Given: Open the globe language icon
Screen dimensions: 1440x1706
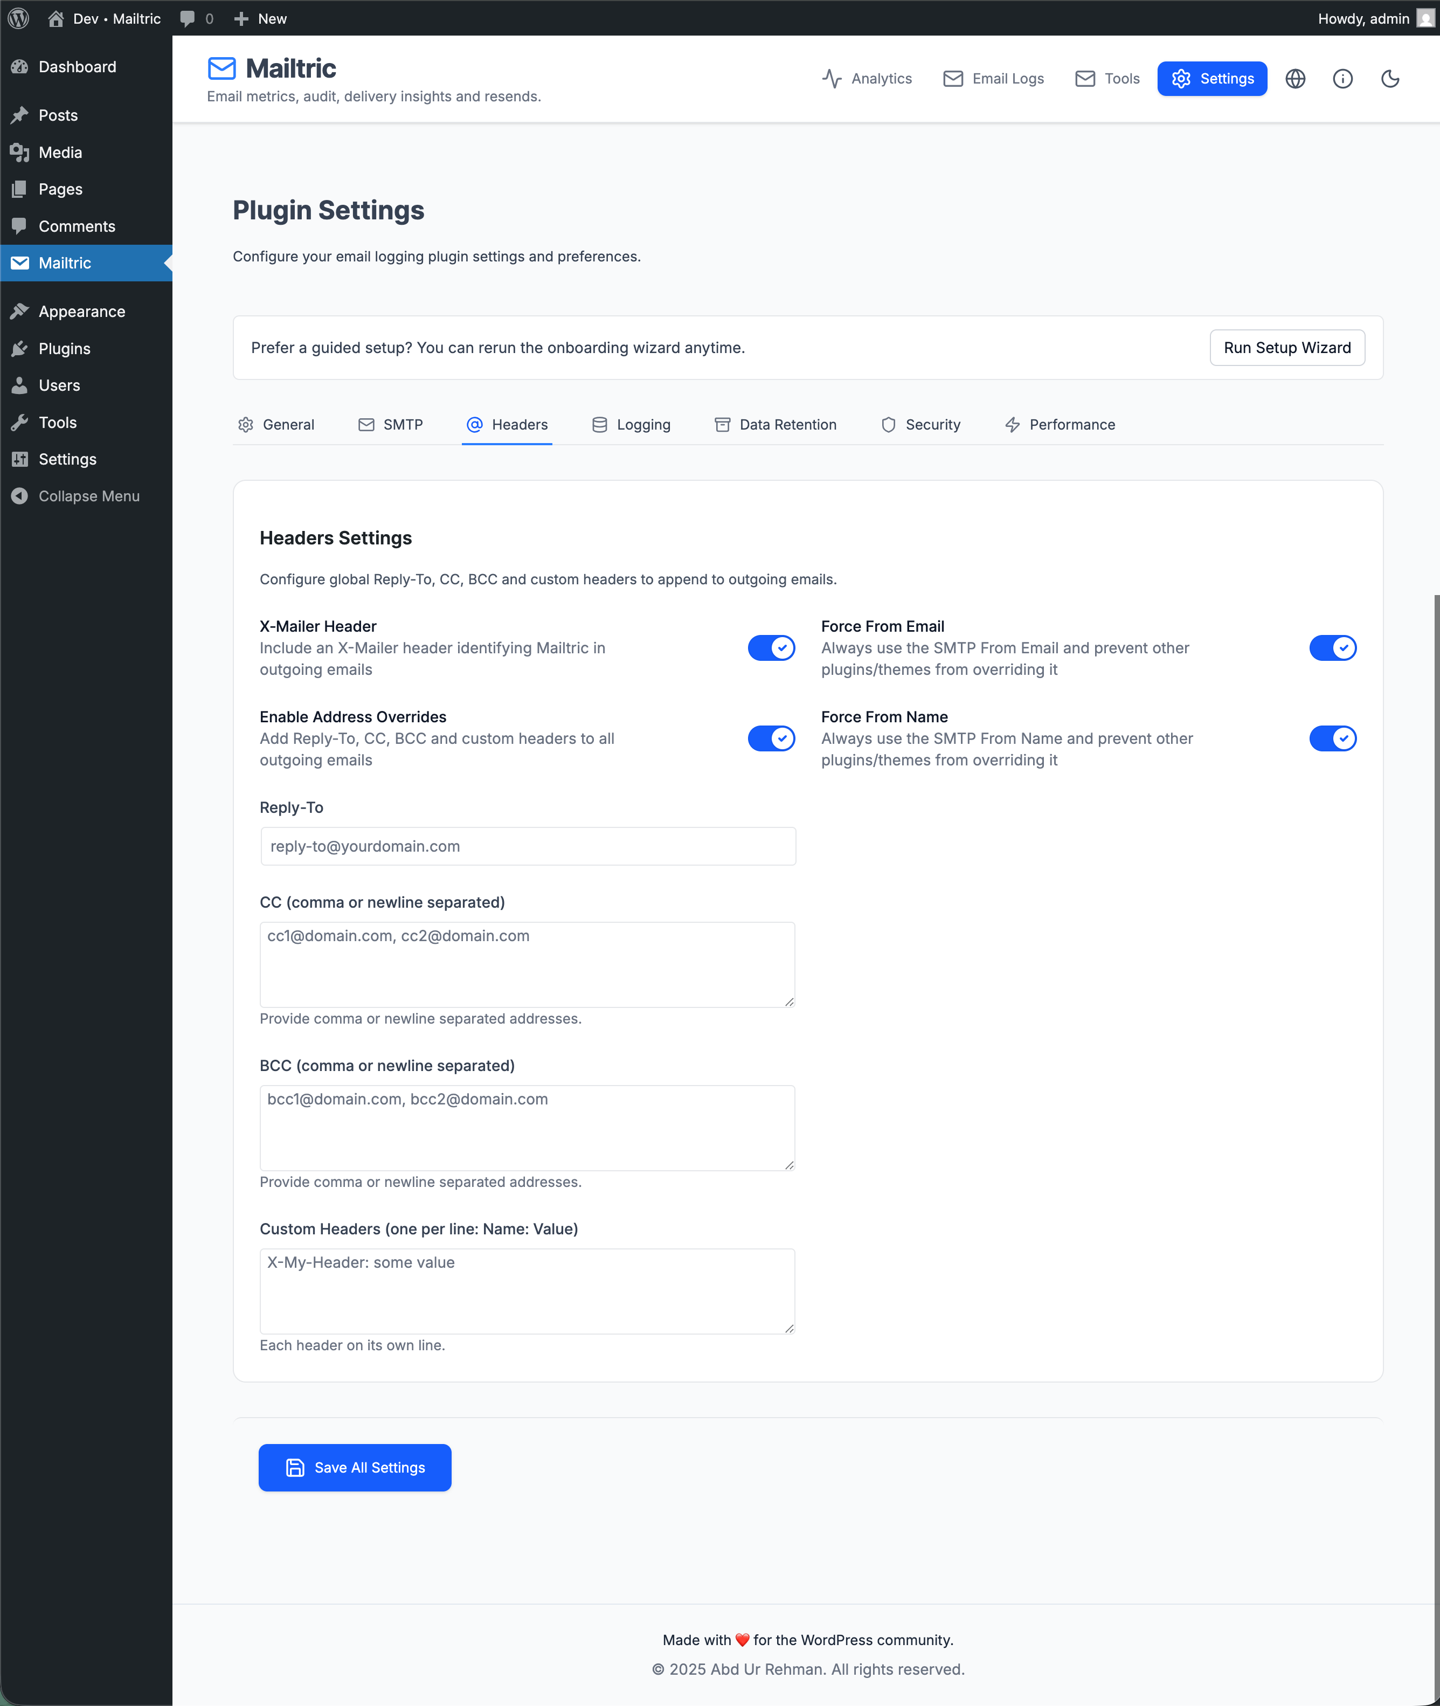Looking at the screenshot, I should tap(1296, 78).
